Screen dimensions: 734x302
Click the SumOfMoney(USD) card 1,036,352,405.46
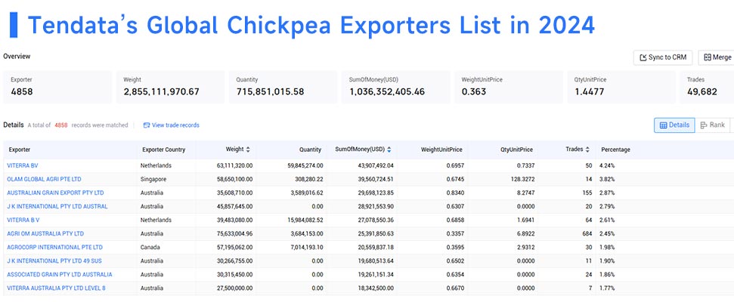coord(395,87)
